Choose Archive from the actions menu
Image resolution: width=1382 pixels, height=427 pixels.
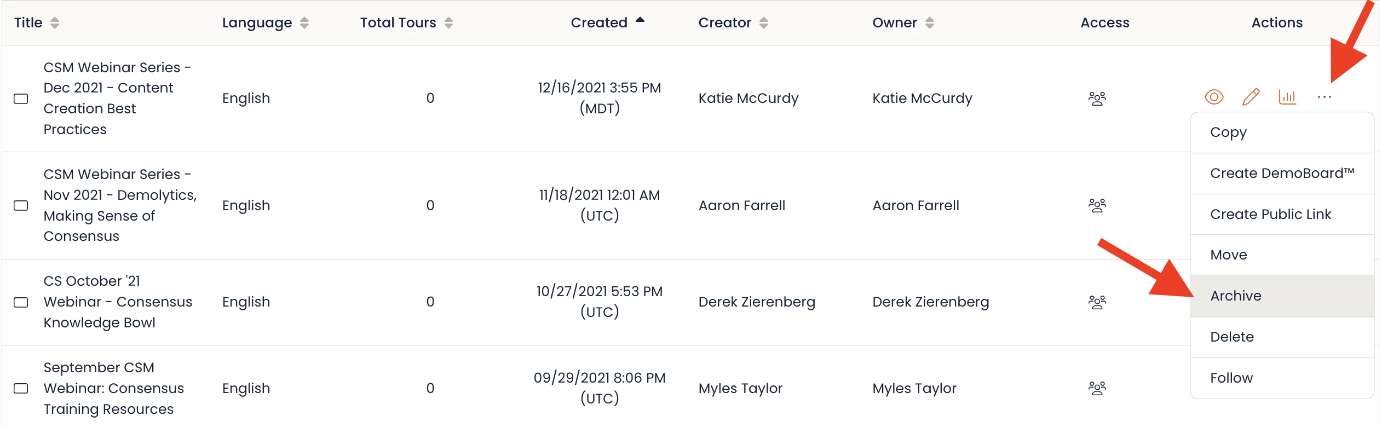(1235, 296)
